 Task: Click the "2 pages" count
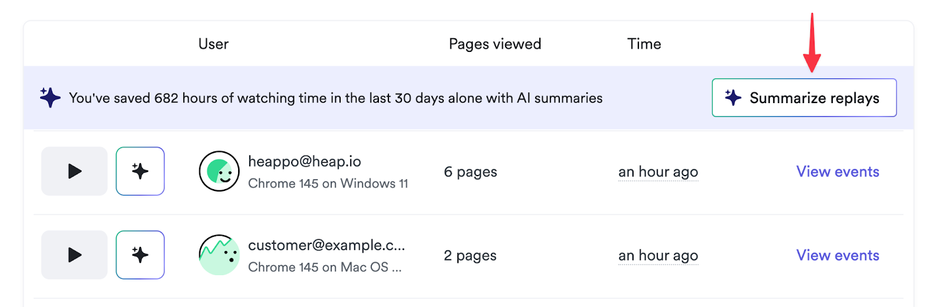pyautogui.click(x=470, y=256)
